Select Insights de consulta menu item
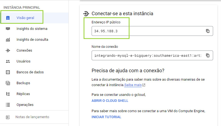The image size is (221, 126). pyautogui.click(x=32, y=40)
